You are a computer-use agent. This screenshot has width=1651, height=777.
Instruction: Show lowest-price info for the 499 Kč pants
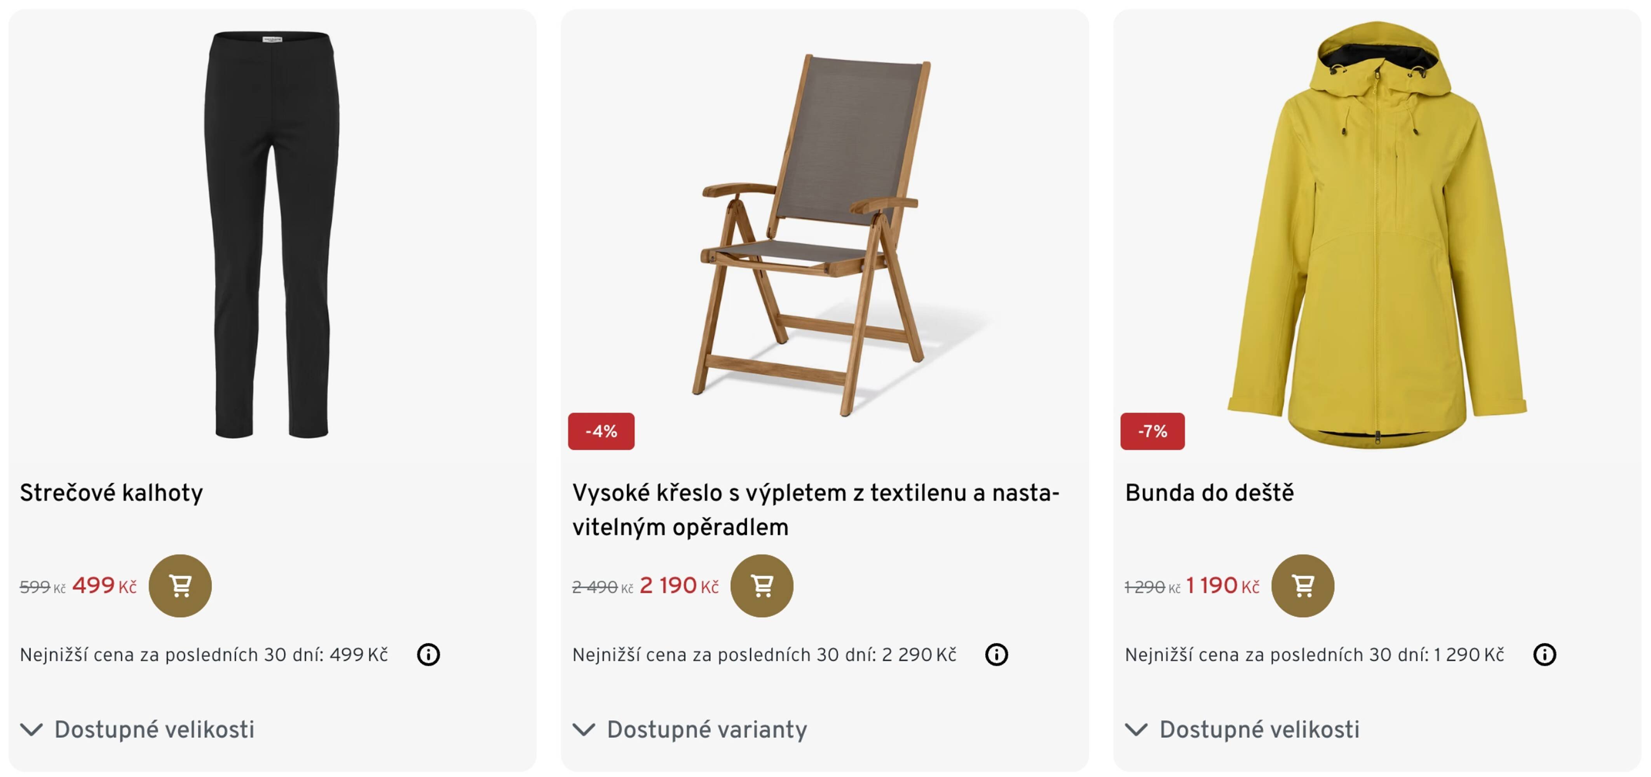(x=428, y=655)
